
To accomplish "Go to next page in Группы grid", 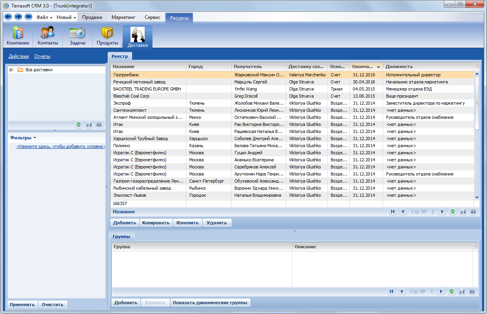I will click(441, 292).
